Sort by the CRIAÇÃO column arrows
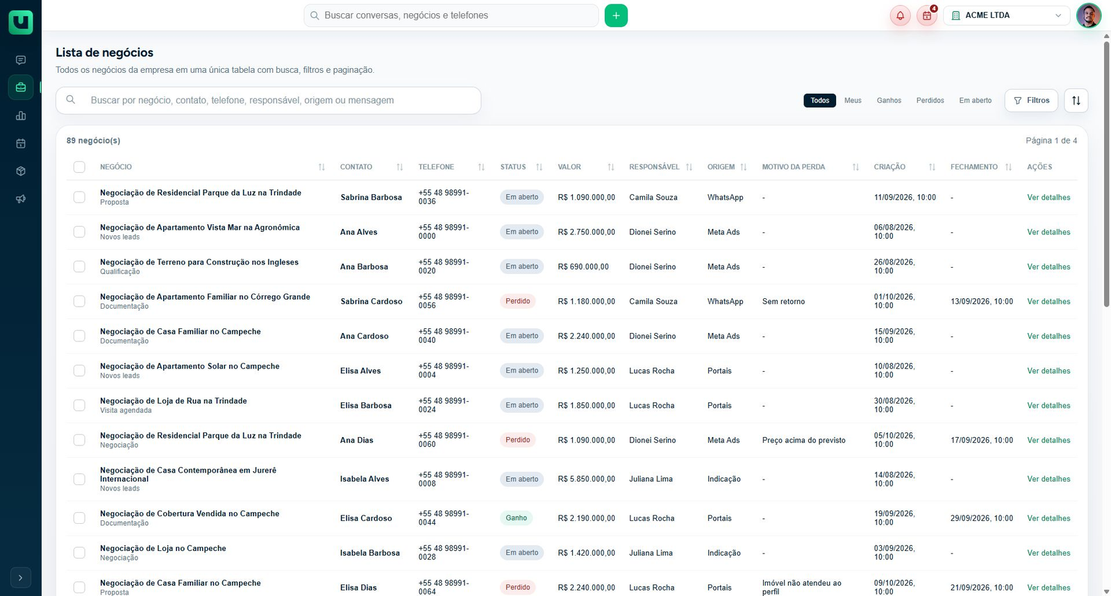Image resolution: width=1111 pixels, height=596 pixels. 932,167
